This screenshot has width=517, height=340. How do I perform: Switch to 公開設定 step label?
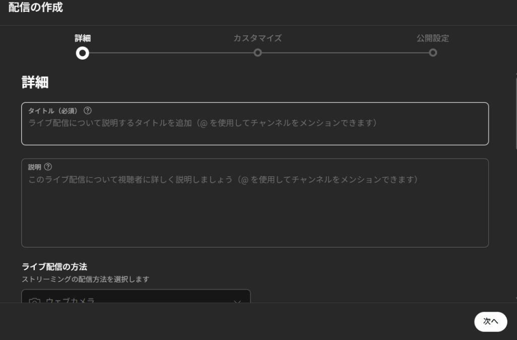pos(433,38)
